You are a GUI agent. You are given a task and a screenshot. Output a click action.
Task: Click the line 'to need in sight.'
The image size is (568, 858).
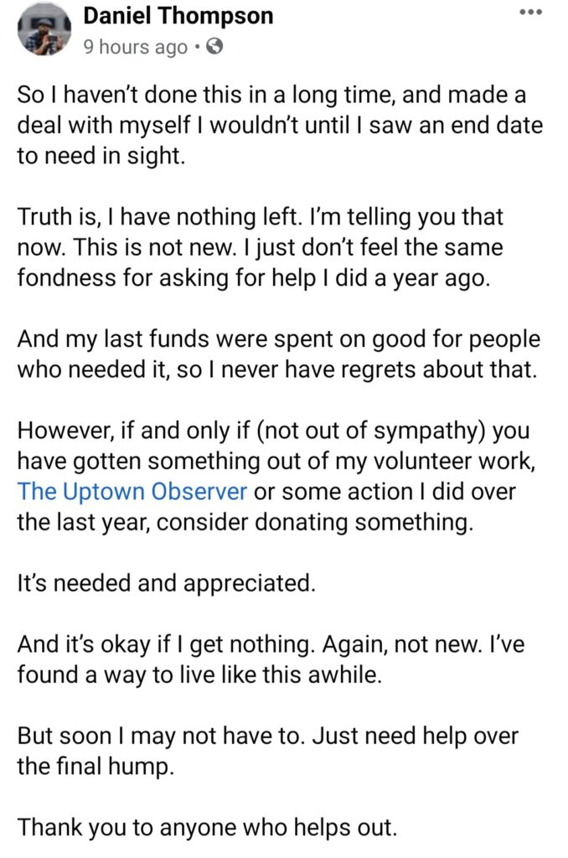tap(101, 156)
